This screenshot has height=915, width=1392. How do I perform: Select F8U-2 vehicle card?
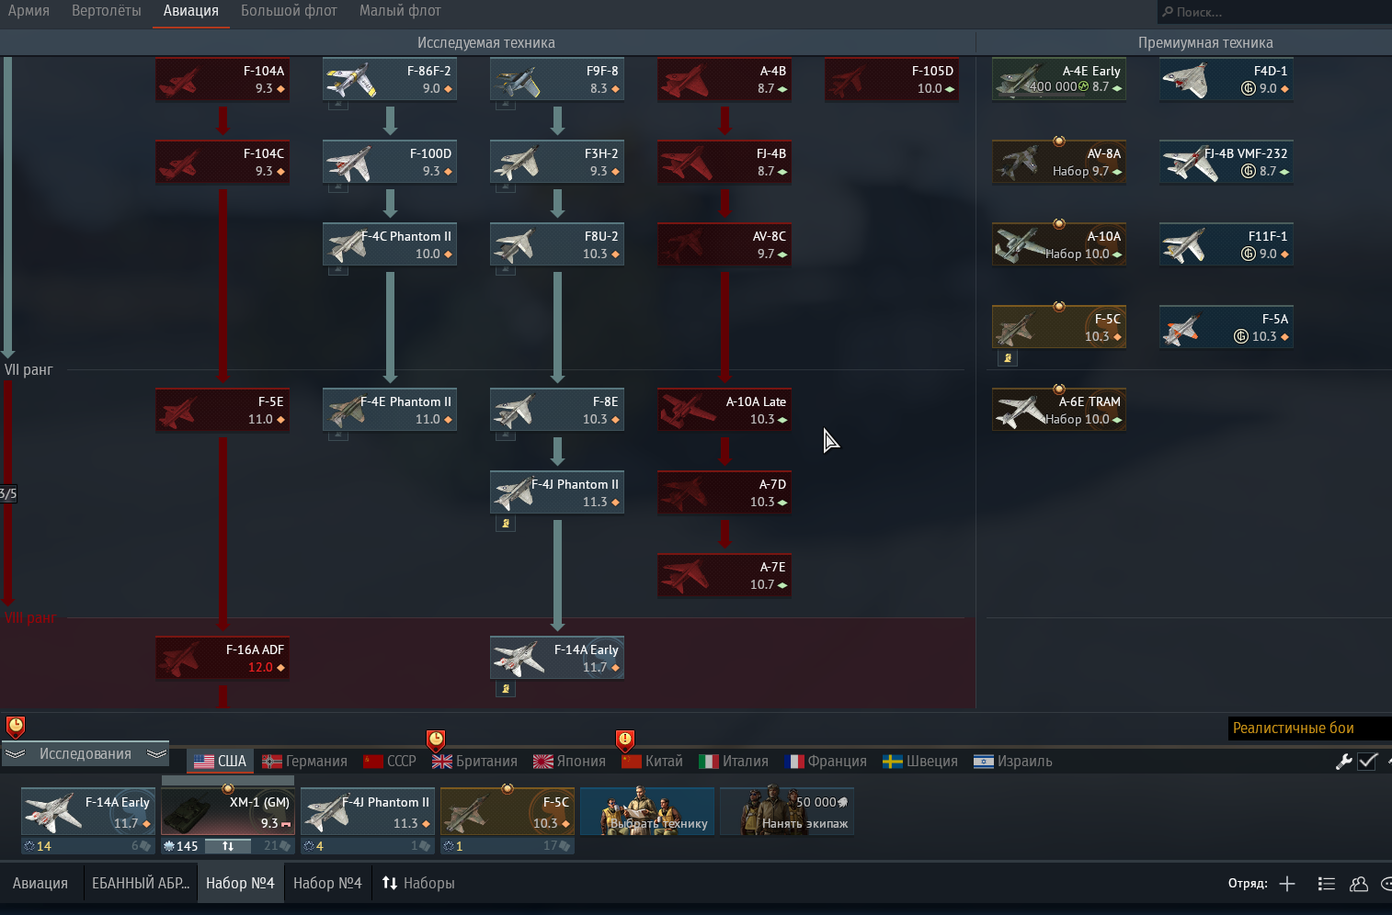557,244
